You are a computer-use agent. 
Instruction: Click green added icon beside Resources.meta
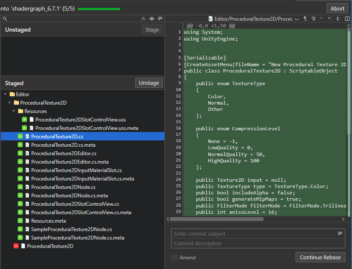[20, 221]
